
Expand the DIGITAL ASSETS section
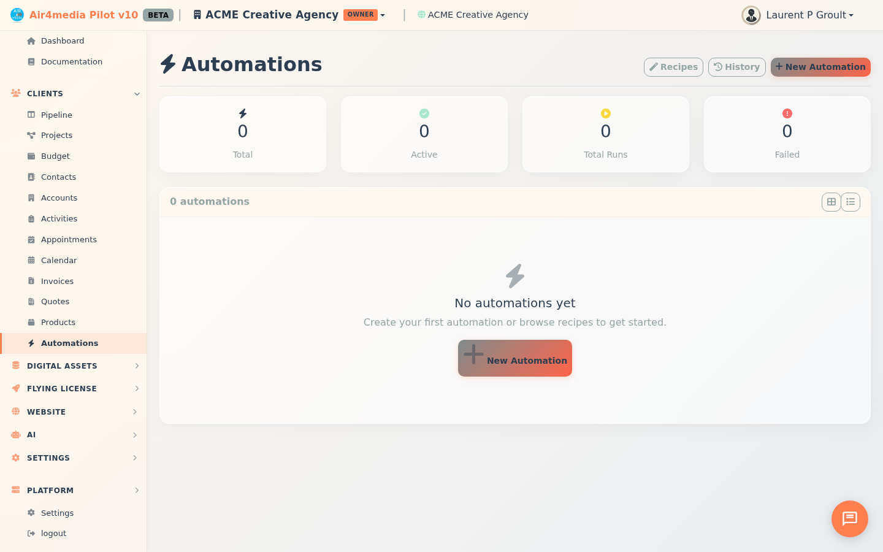[x=62, y=366]
